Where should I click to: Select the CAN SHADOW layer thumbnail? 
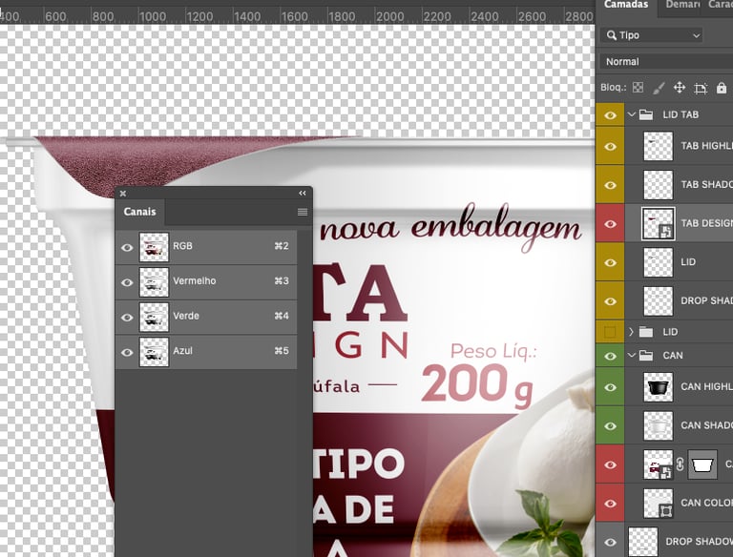659,425
